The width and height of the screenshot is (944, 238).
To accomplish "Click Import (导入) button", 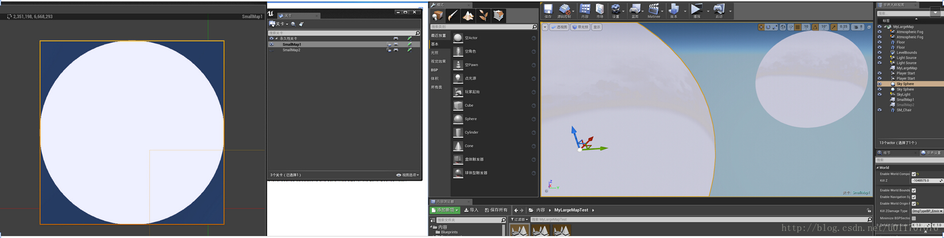I will [x=471, y=210].
